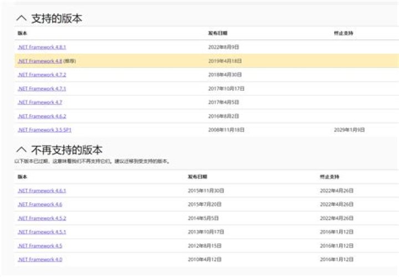This screenshot has height=277, width=399.
Task: Click the .NET Framework 4.7.2 link
Action: pyautogui.click(x=42, y=75)
